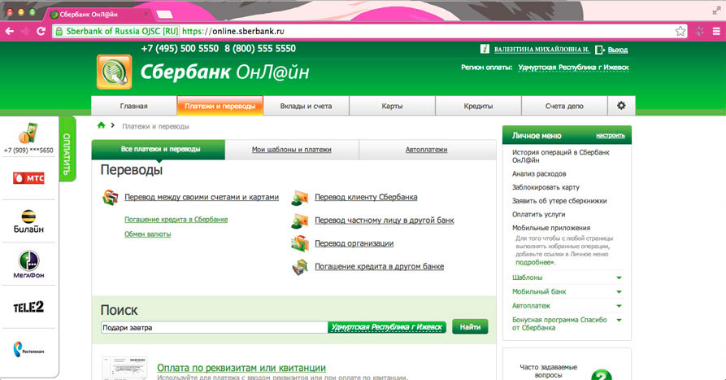
Task: Expand the Шаблоны section arrow
Action: pyautogui.click(x=619, y=277)
